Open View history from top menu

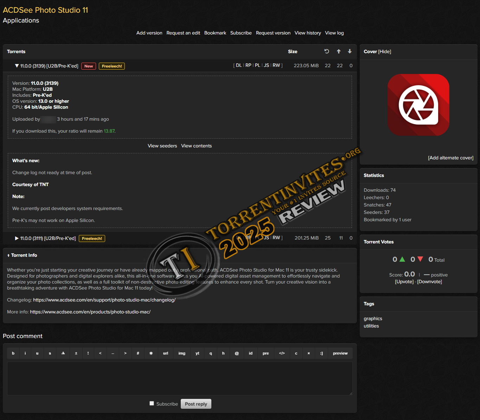pyautogui.click(x=308, y=33)
